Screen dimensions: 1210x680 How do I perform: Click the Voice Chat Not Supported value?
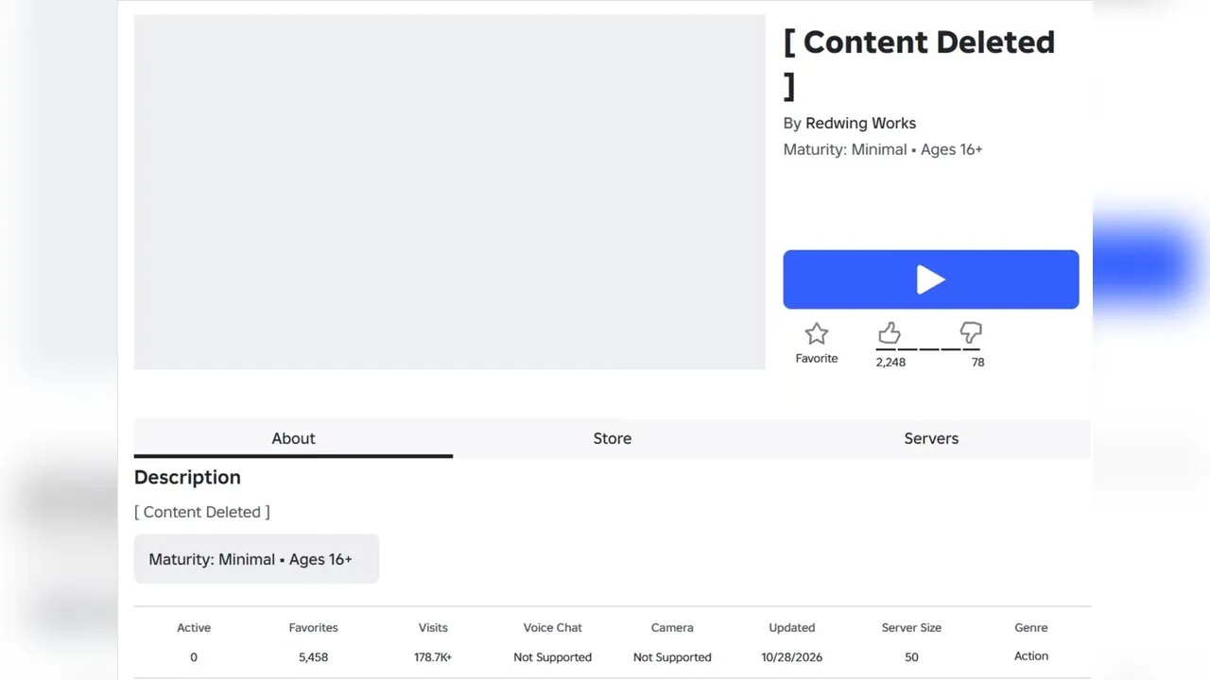point(553,657)
